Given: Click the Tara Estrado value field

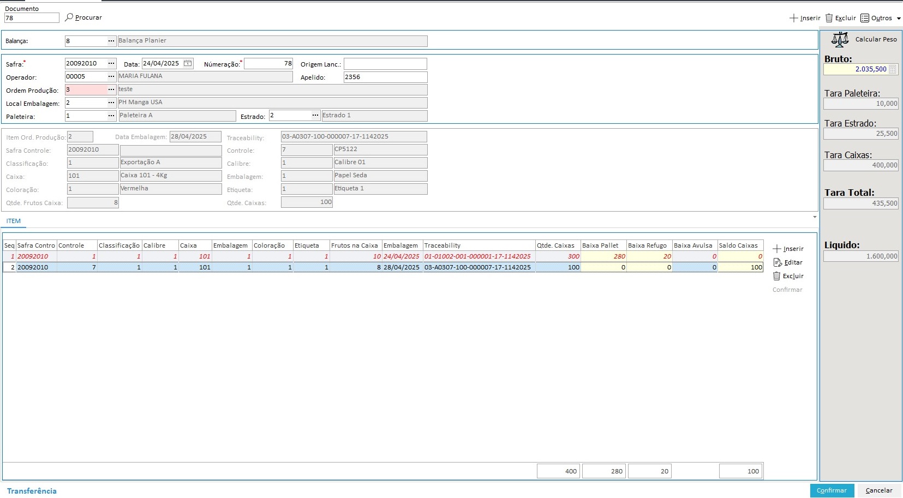Looking at the screenshot, I should pos(861,134).
